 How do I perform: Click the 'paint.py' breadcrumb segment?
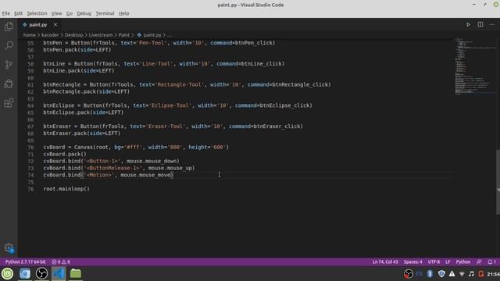tap(149, 35)
